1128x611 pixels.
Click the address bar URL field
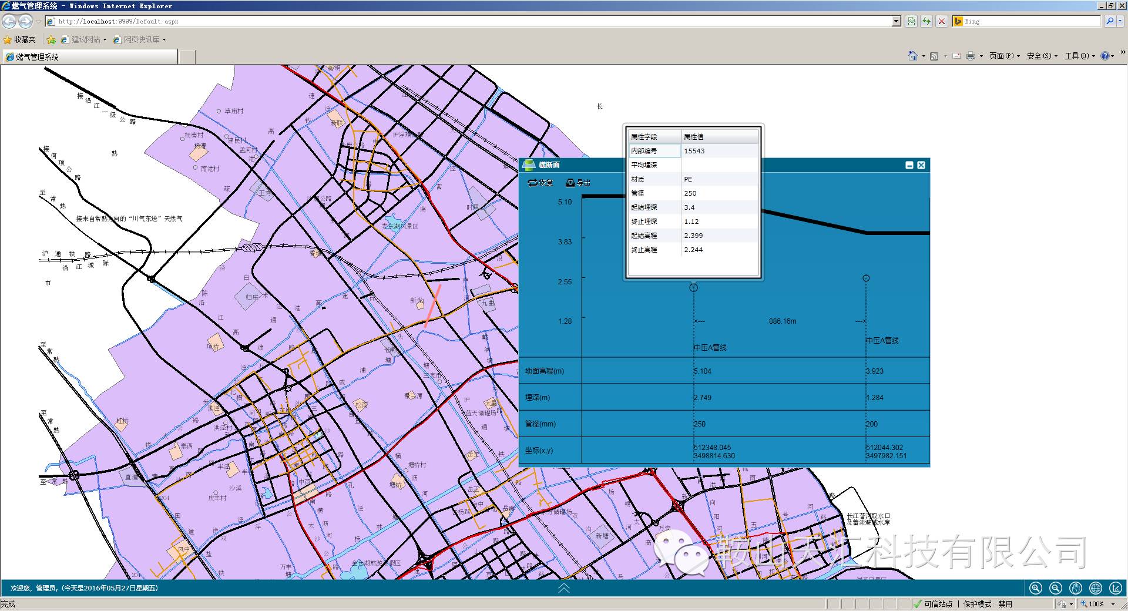(473, 21)
